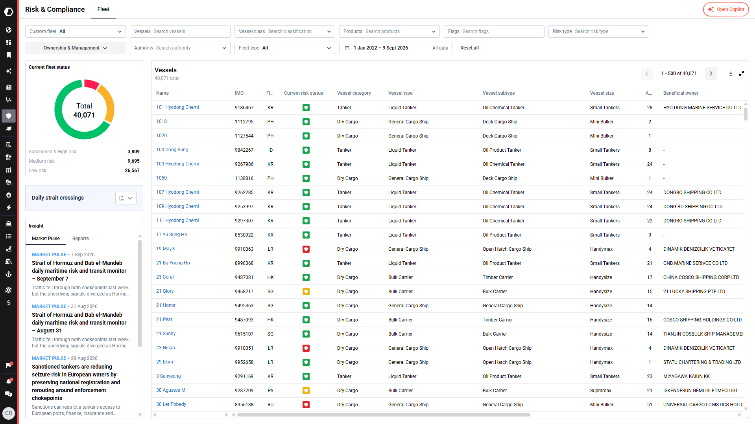Open the globe map icon in sidebar
Screen dimensions: 755x424
click(9, 30)
